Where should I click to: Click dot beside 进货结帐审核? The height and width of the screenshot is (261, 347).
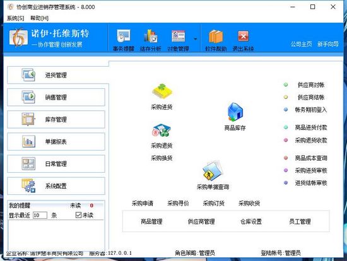click(286, 183)
